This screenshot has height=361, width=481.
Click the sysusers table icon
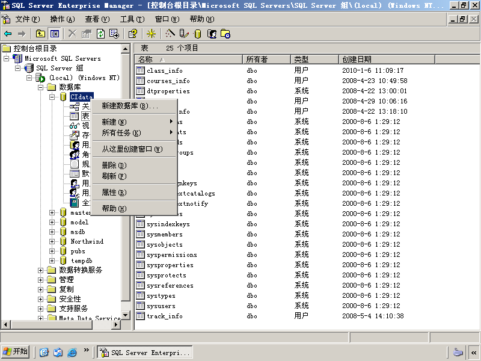click(141, 306)
